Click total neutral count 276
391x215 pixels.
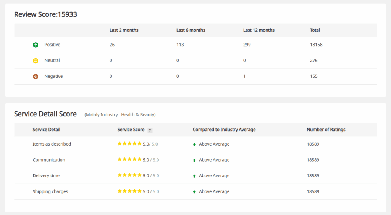[314, 61]
